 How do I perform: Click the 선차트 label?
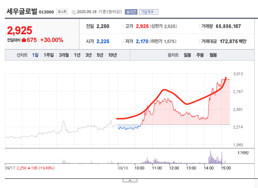coord(22,55)
